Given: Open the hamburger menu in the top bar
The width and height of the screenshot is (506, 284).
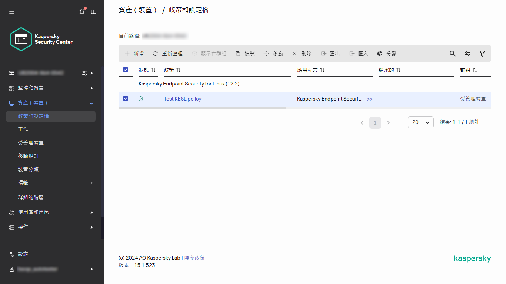Looking at the screenshot, I should point(11,11).
